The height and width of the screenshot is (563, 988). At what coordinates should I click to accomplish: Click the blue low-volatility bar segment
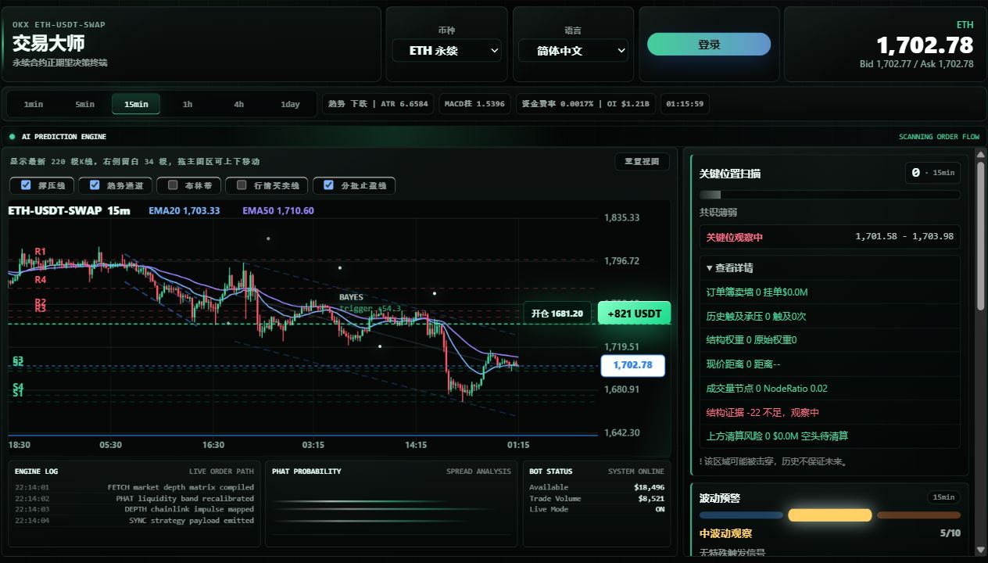pyautogui.click(x=741, y=515)
